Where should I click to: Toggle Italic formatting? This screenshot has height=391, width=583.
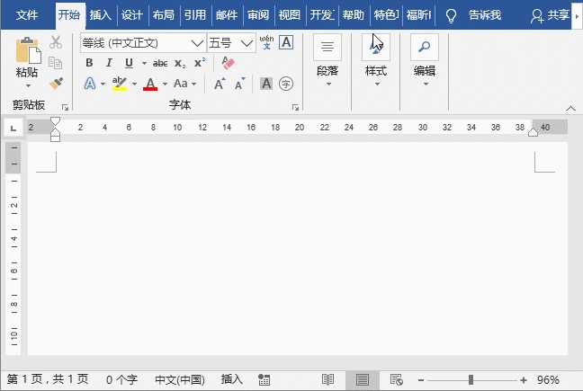click(x=109, y=63)
